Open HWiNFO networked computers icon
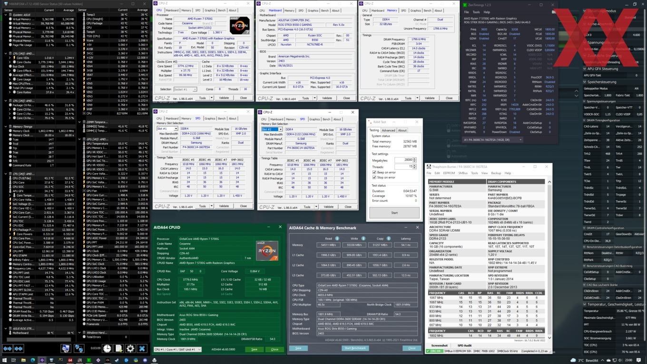 pyautogui.click(x=78, y=349)
